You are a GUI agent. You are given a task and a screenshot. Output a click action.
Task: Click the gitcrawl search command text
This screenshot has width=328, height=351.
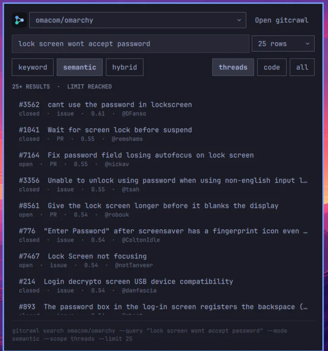click(x=150, y=334)
